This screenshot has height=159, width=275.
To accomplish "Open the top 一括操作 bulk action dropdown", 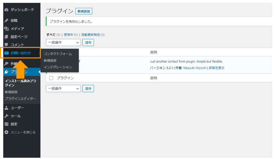I will coord(63,43).
